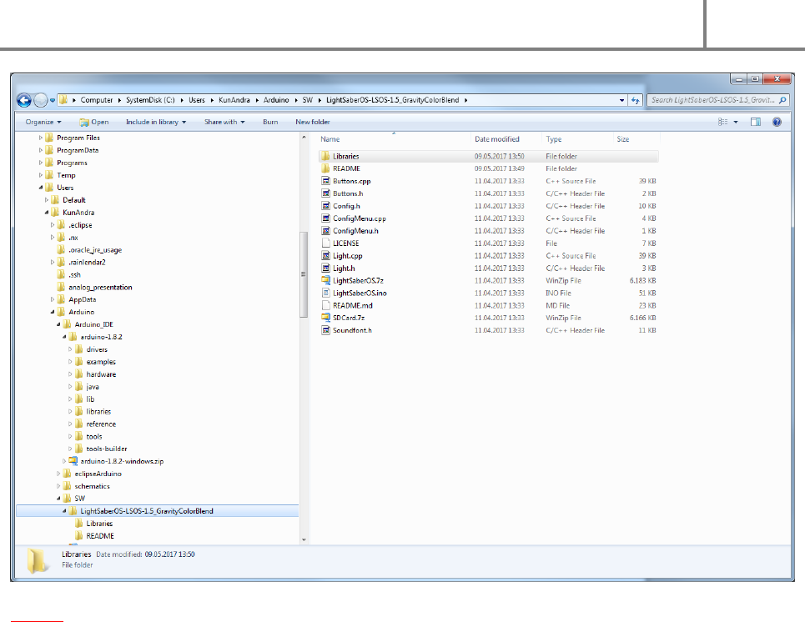Select the Light.cpp file icon
Image resolution: width=805 pixels, height=622 pixels.
tap(325, 256)
